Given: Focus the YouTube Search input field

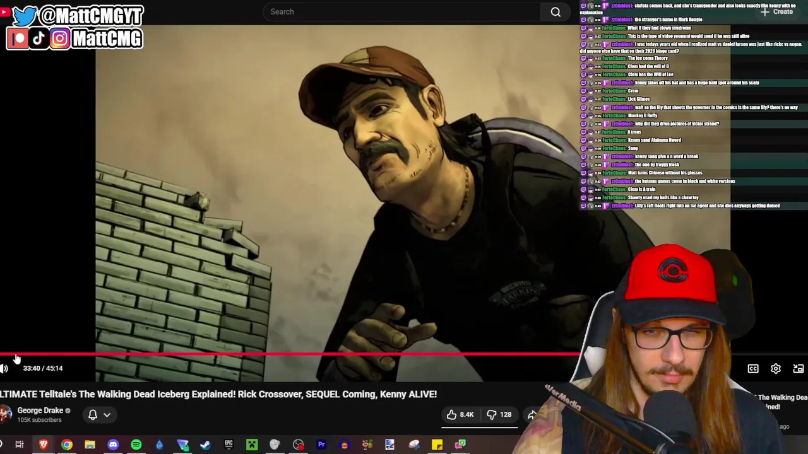Looking at the screenshot, I should [401, 11].
